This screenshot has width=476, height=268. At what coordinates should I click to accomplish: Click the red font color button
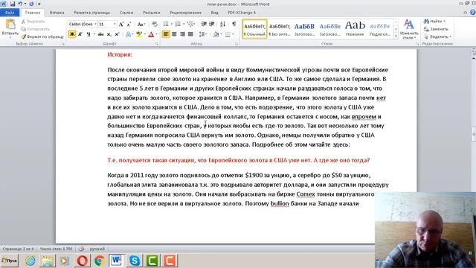tap(151, 34)
